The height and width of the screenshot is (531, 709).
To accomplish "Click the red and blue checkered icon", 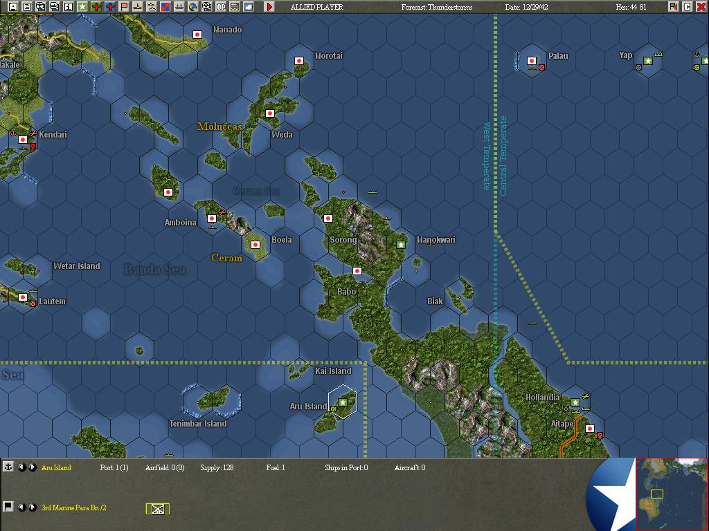I will coord(165,7).
